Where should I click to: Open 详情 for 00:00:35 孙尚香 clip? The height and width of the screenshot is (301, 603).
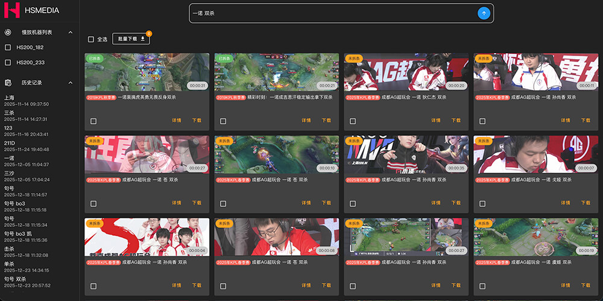[436, 203]
